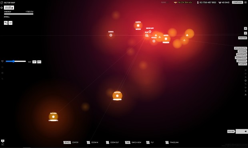Toggle the Wormholes filter
This screenshot has height=148, width=248.
point(241,58)
